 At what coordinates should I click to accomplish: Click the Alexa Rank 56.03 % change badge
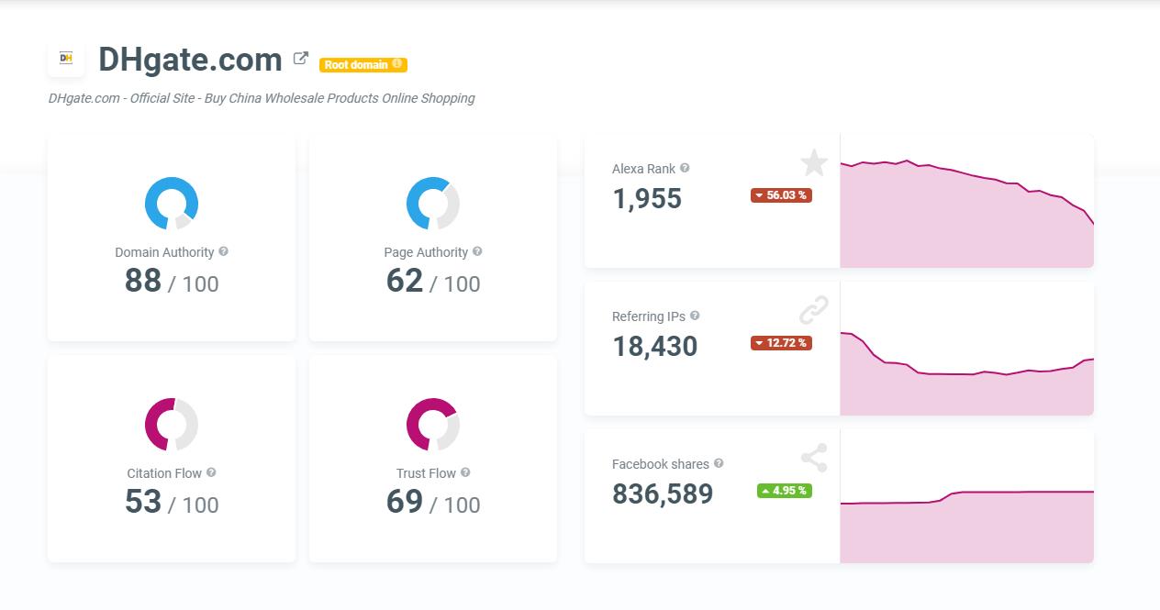(781, 195)
